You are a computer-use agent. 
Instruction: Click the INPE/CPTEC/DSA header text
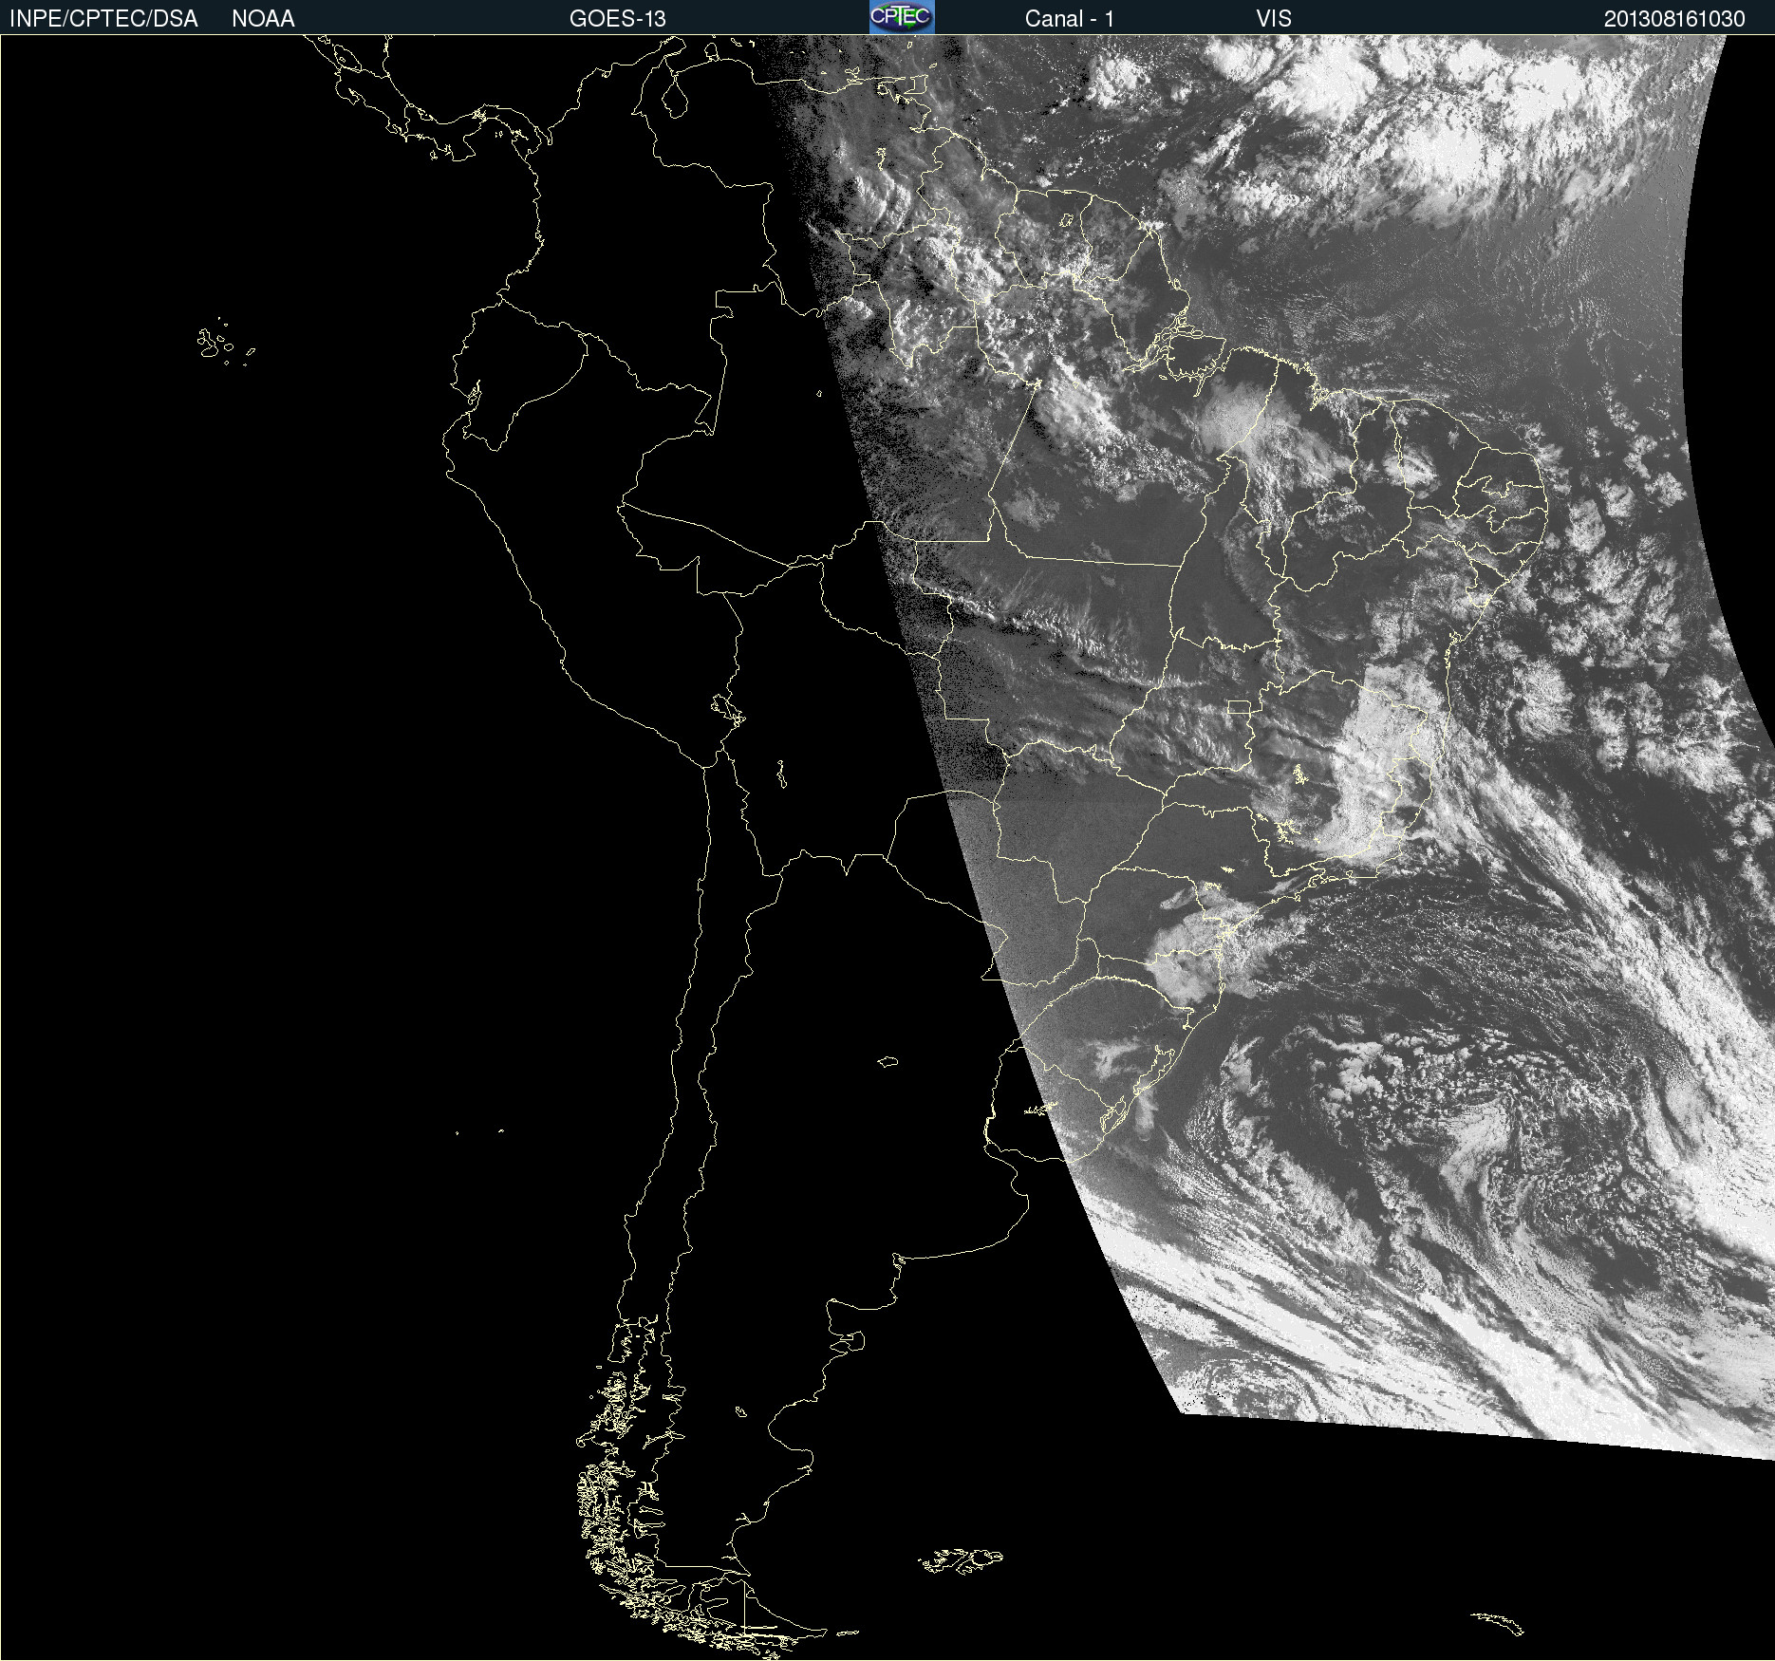(103, 19)
